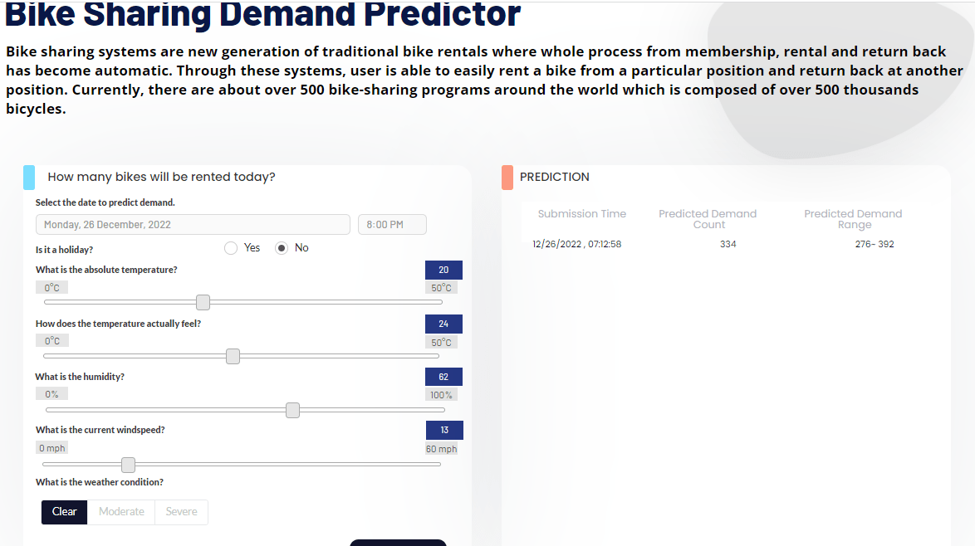The width and height of the screenshot is (975, 546).
Task: Click the orange accent icon beside PREDICTION
Action: (506, 176)
